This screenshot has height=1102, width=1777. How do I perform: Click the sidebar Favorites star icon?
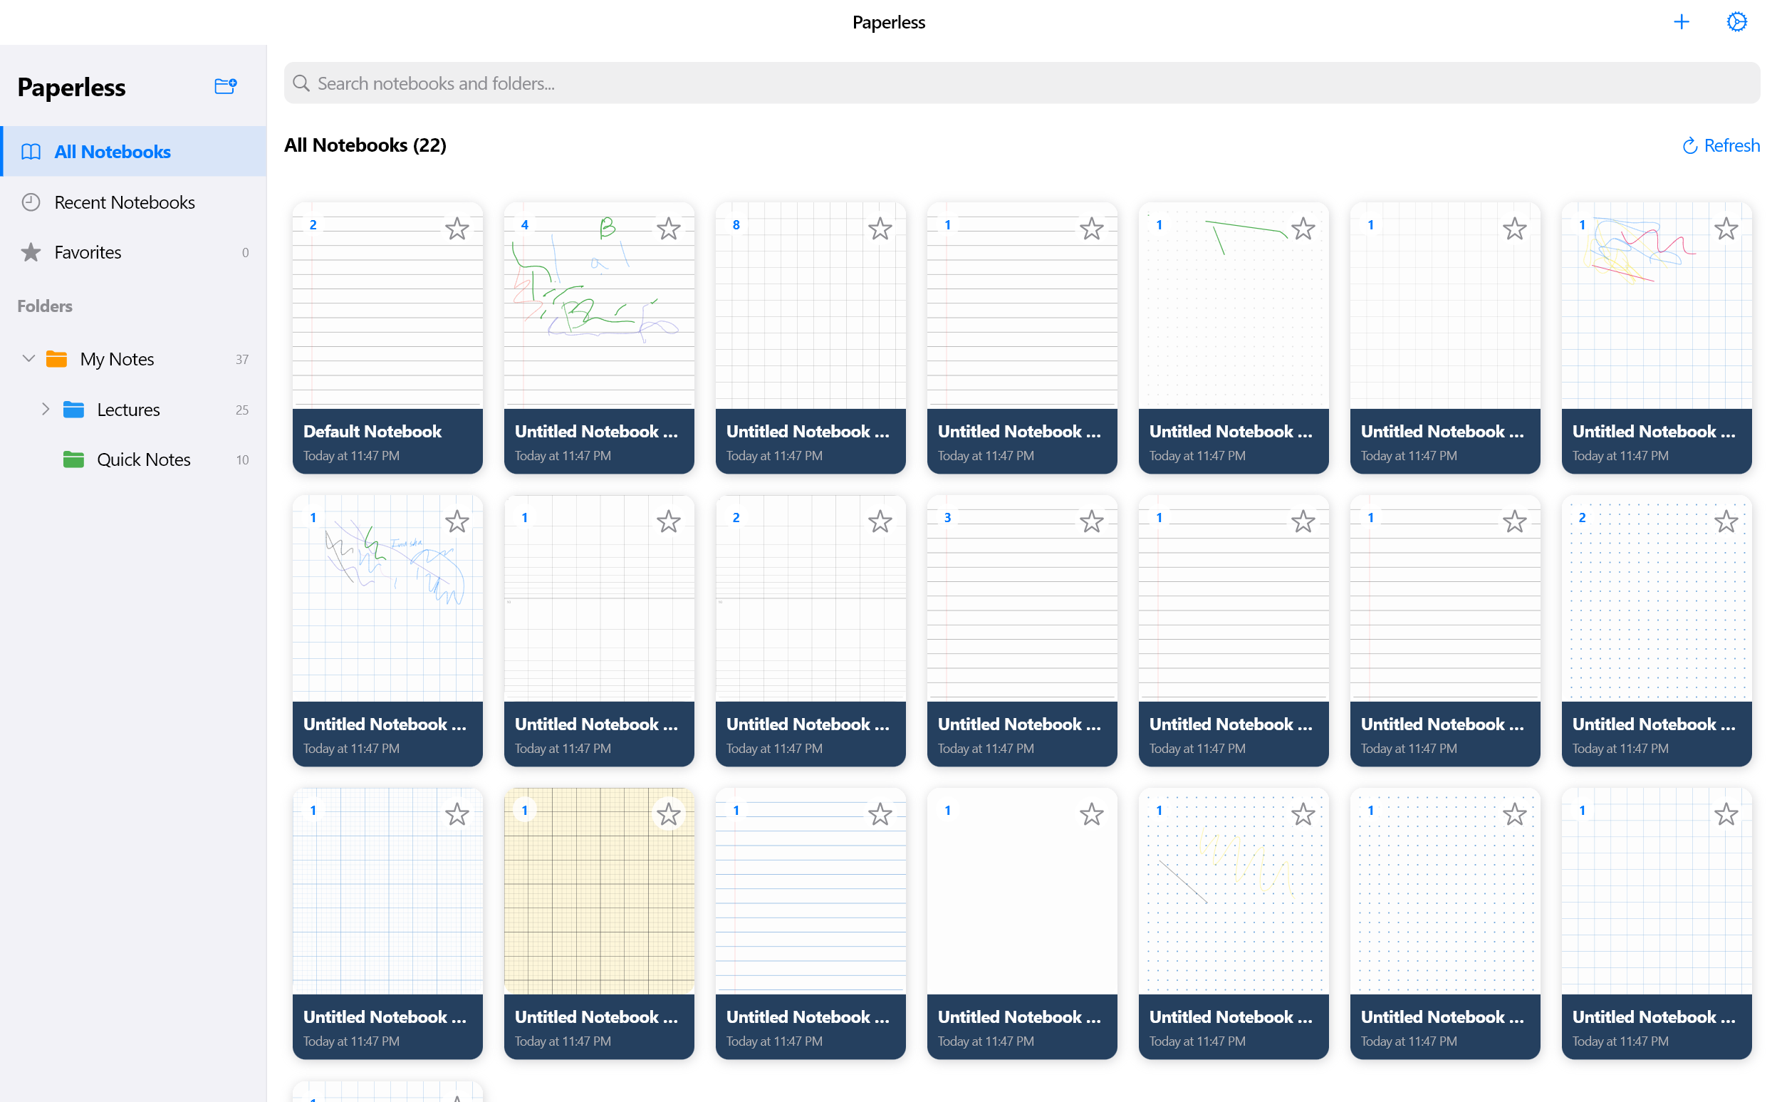(31, 252)
